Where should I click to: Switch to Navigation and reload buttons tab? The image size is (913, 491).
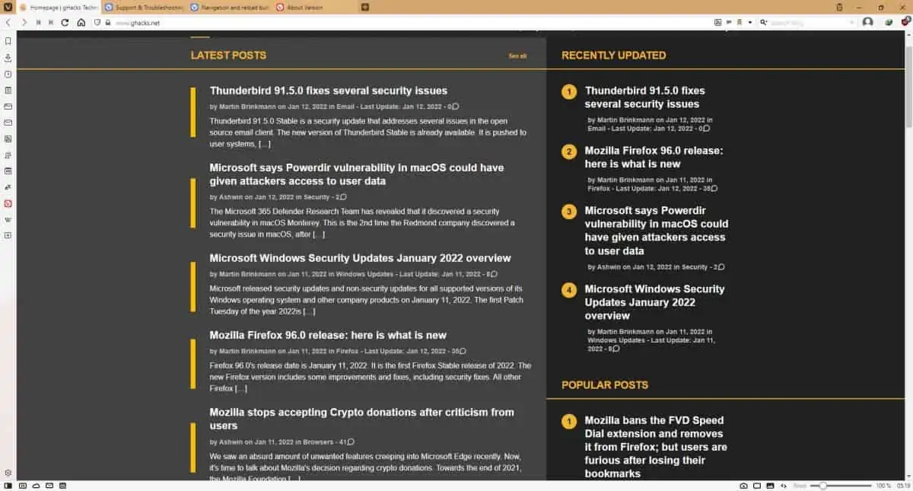[230, 7]
